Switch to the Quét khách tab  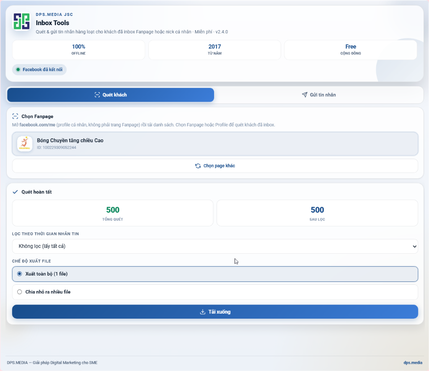tap(111, 95)
